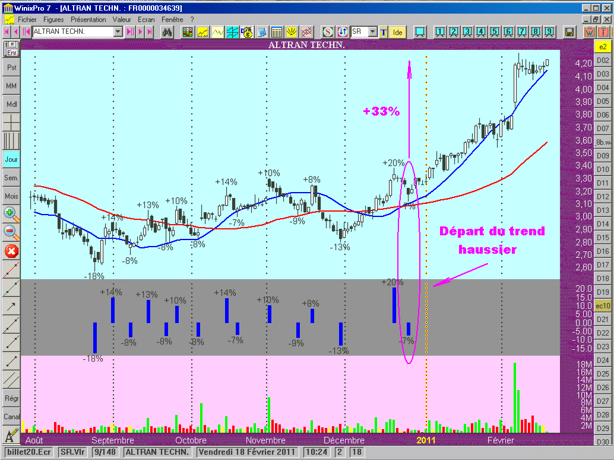Screen dimensions: 614x460
Task: Click the floppy disk save icon
Action: click(569, 32)
